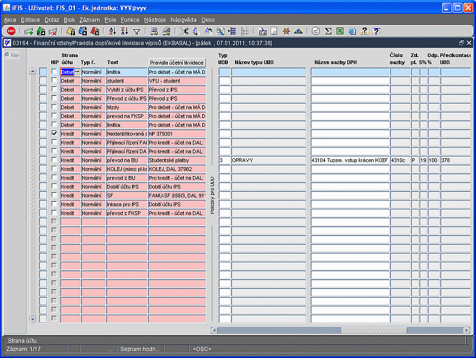Click the 'OPRAVY' UDD type name field
476x358 pixels.
(269, 160)
